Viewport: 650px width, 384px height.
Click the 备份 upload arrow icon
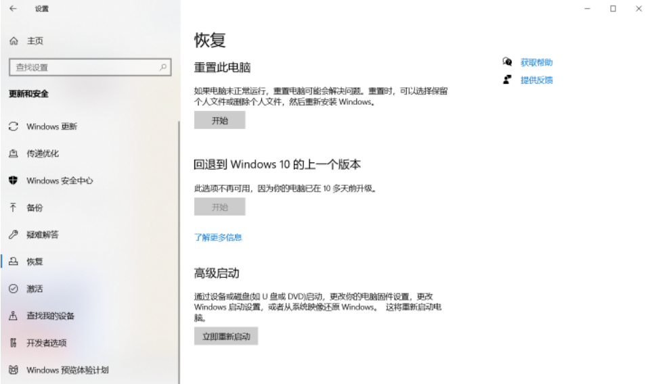[x=14, y=208]
